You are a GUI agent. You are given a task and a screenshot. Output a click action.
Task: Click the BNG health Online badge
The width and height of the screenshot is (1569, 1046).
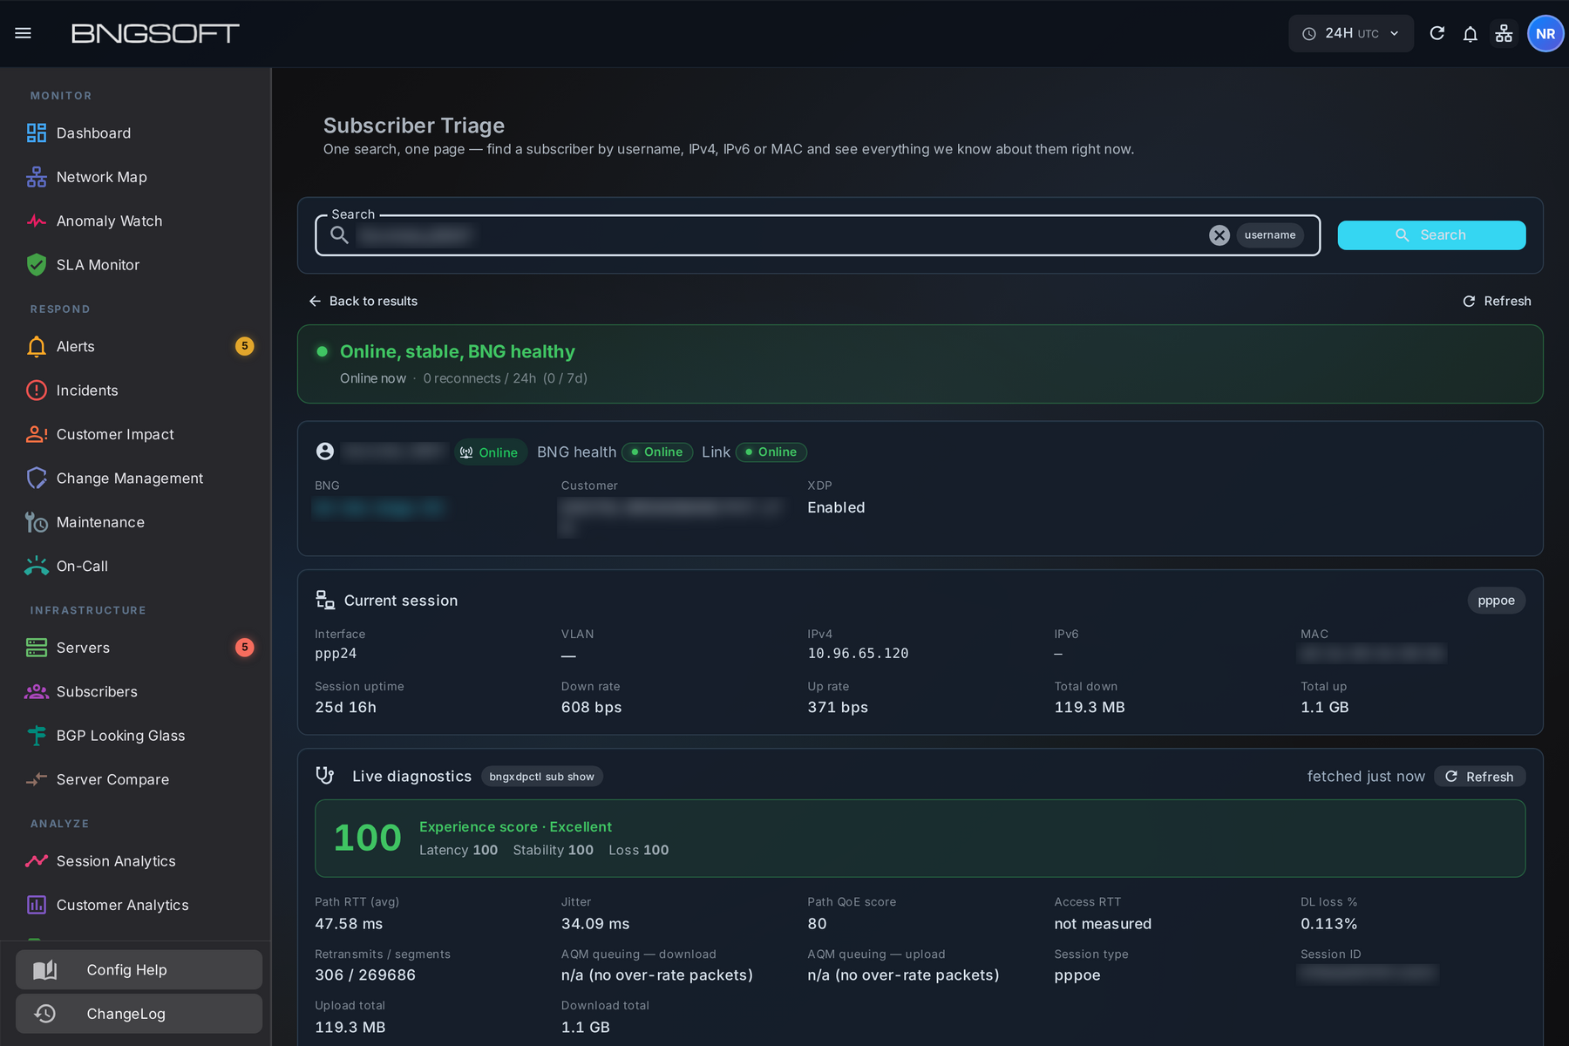[x=657, y=452]
